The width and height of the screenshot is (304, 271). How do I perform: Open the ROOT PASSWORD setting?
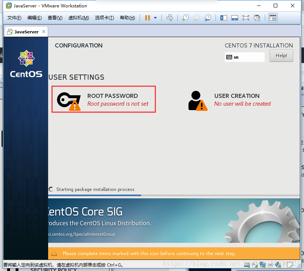(104, 99)
